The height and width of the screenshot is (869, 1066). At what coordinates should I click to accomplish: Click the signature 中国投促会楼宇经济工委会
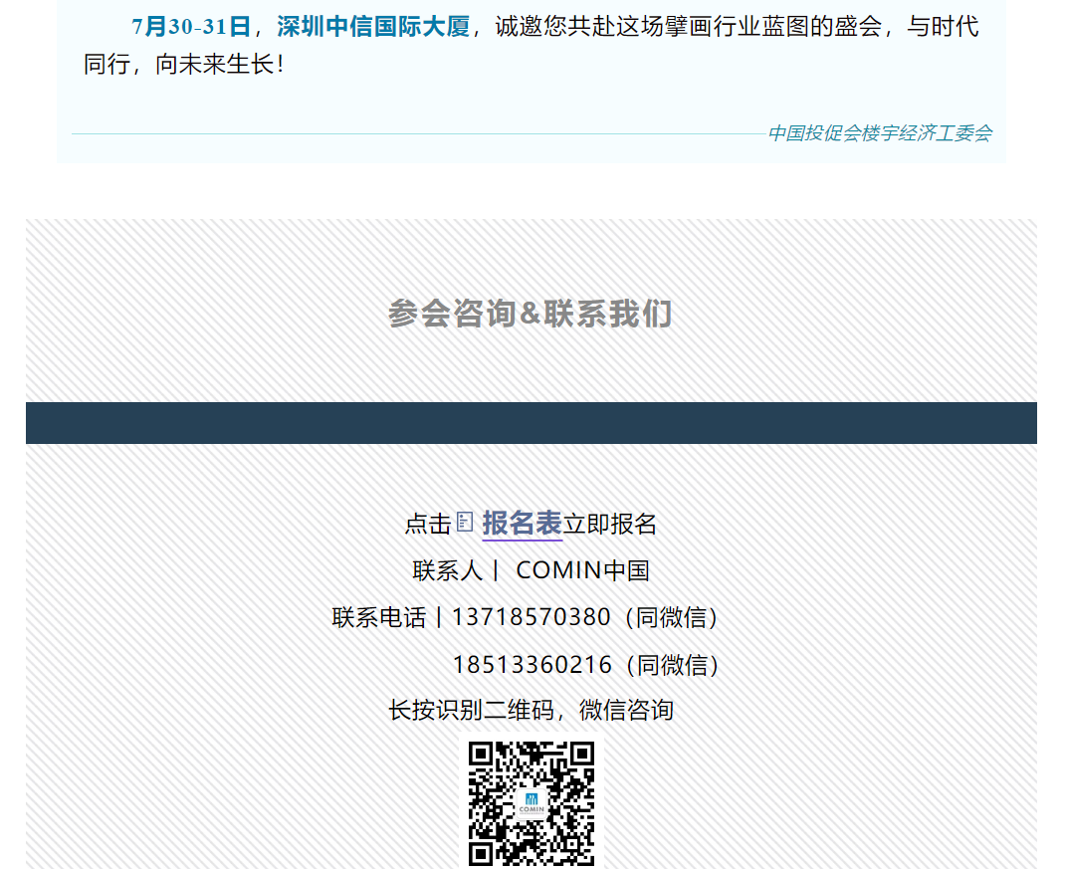[879, 133]
